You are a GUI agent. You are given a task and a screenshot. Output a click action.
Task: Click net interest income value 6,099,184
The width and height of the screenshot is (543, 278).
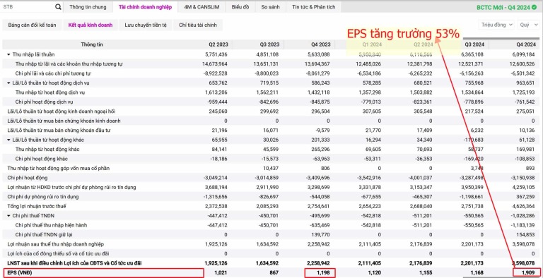pos(525,54)
